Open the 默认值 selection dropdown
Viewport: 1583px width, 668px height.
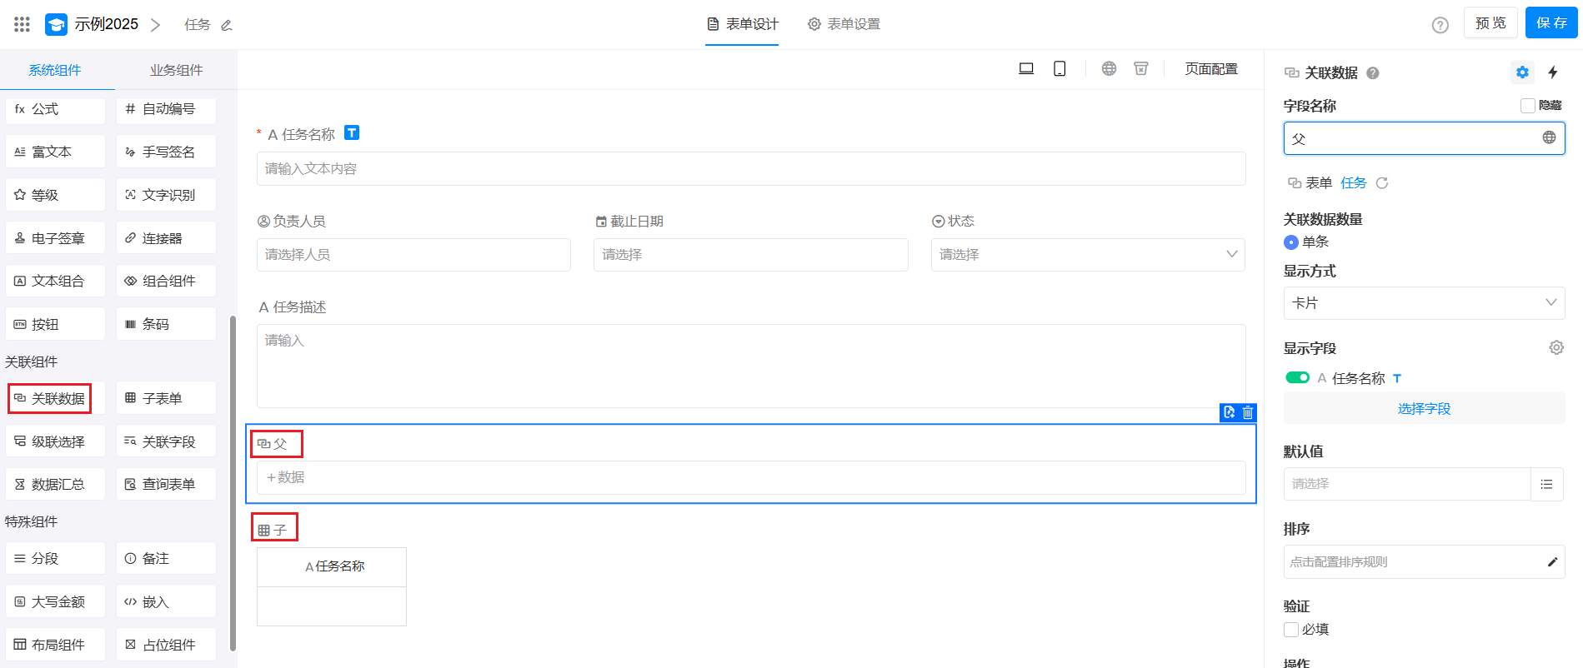1407,484
